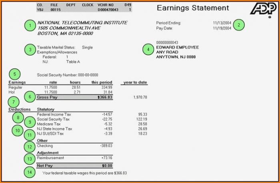Click marker 12 next to Checking

coord(29,147)
